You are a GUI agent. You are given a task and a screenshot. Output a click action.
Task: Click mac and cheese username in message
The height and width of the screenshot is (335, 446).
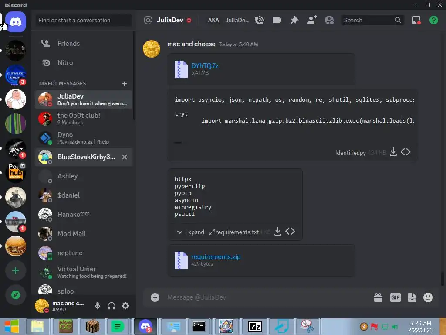(191, 44)
